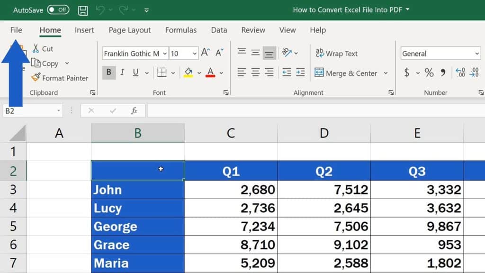Toggle bold formatting
The height and width of the screenshot is (273, 485).
108,72
